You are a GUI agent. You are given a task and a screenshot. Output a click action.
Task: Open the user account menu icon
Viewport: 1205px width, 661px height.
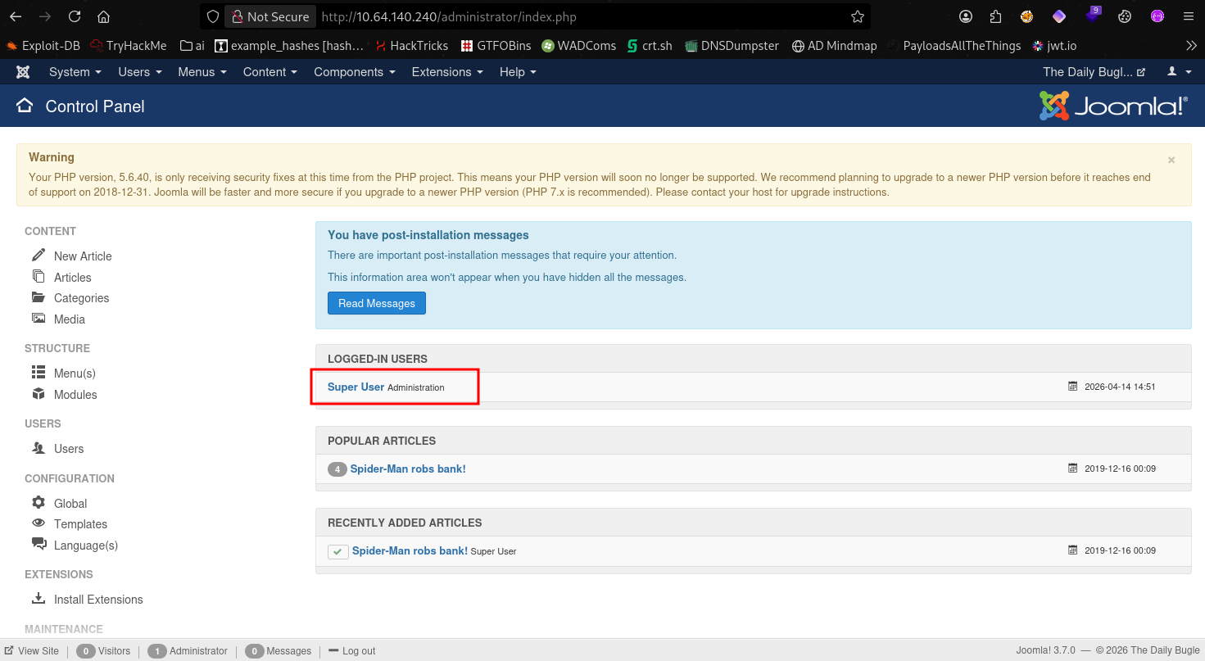pyautogui.click(x=1178, y=72)
